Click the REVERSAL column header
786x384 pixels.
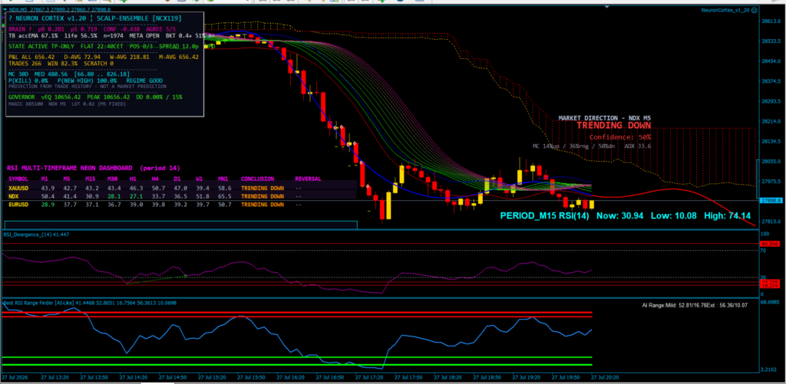point(308,179)
